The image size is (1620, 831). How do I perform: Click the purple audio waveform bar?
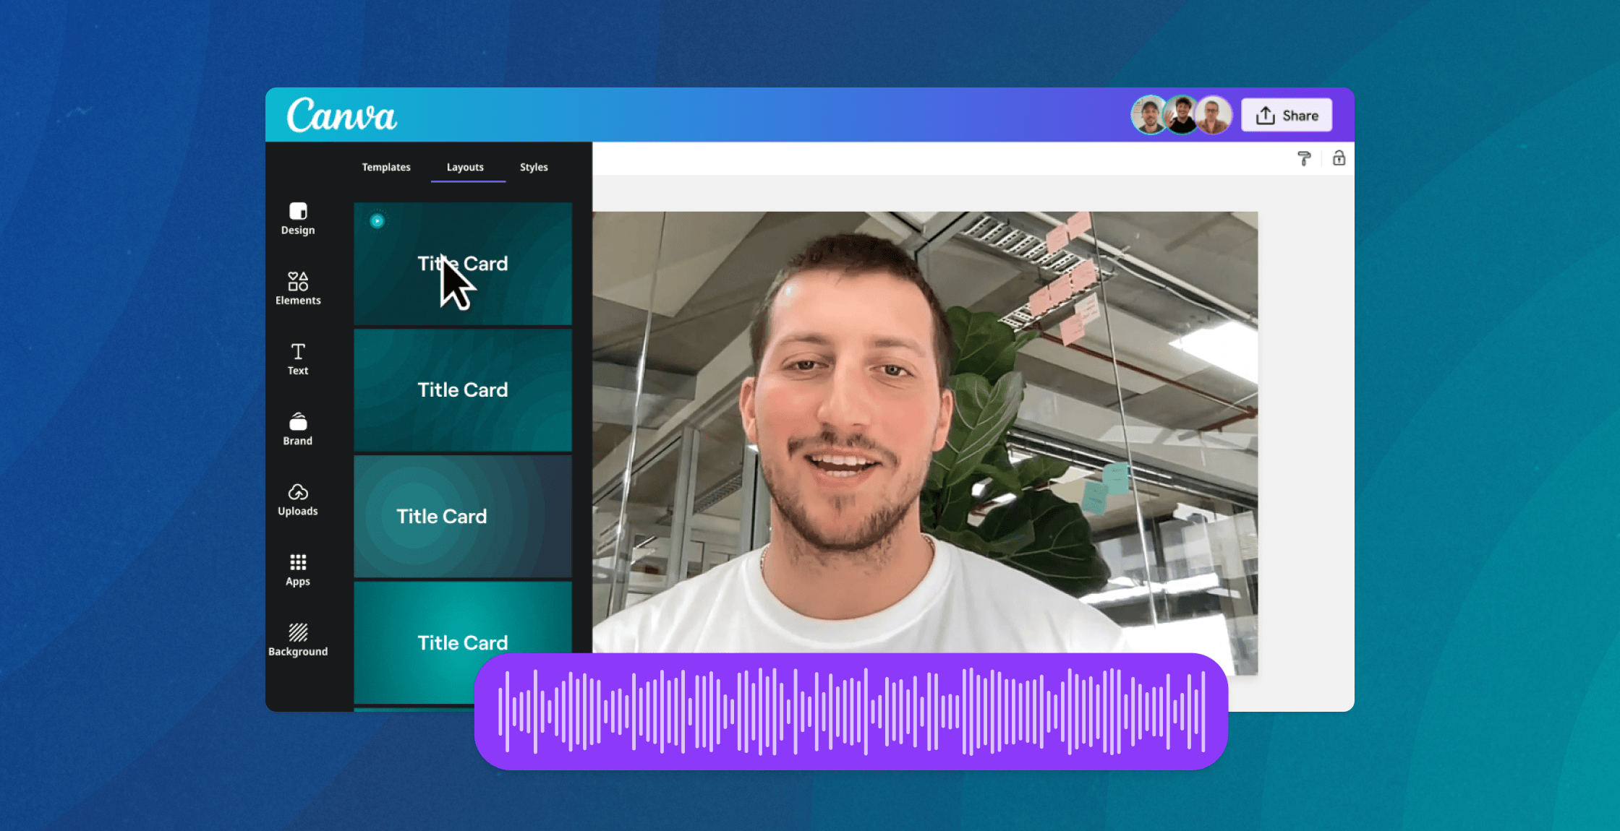[x=851, y=712]
